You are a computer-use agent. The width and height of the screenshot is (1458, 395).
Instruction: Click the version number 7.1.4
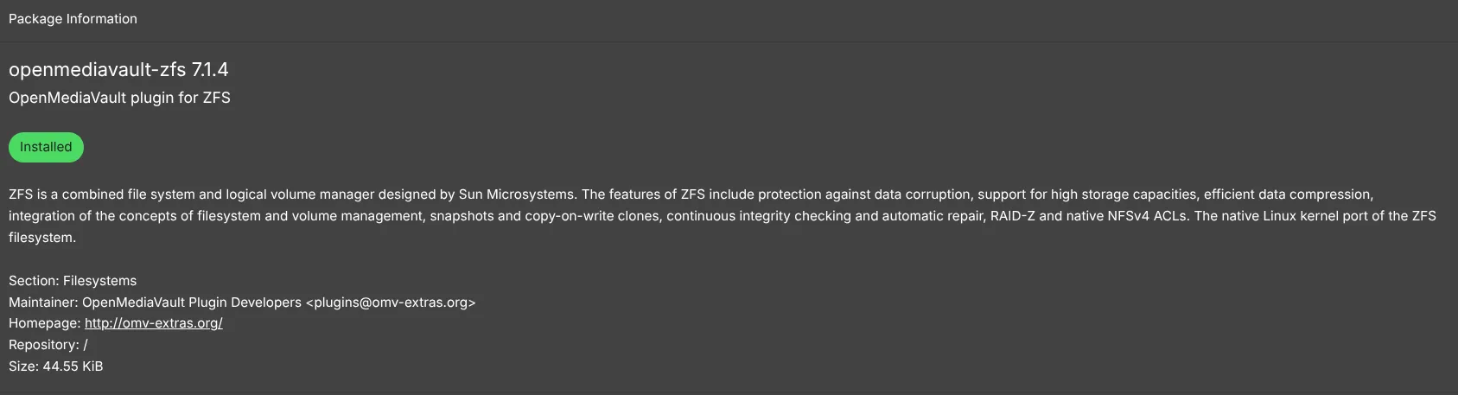click(x=210, y=69)
